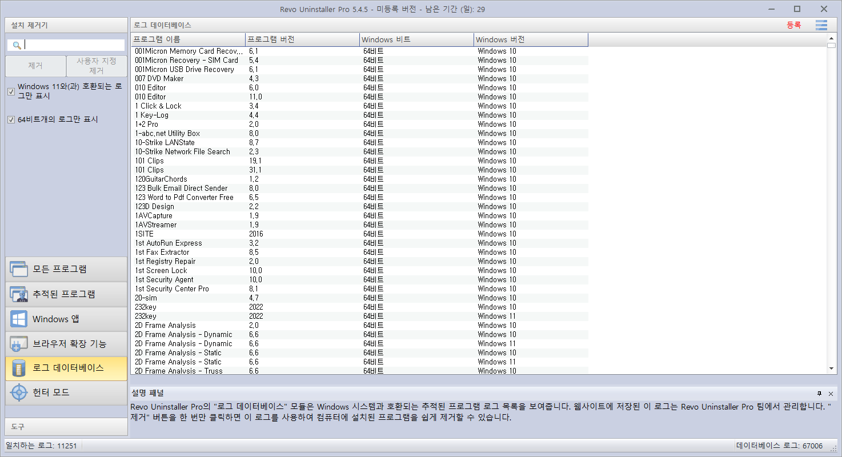Screen dimensions: 842x457
Task: Select the '2D Frame Analysis - Truss' row
Action: [359, 371]
